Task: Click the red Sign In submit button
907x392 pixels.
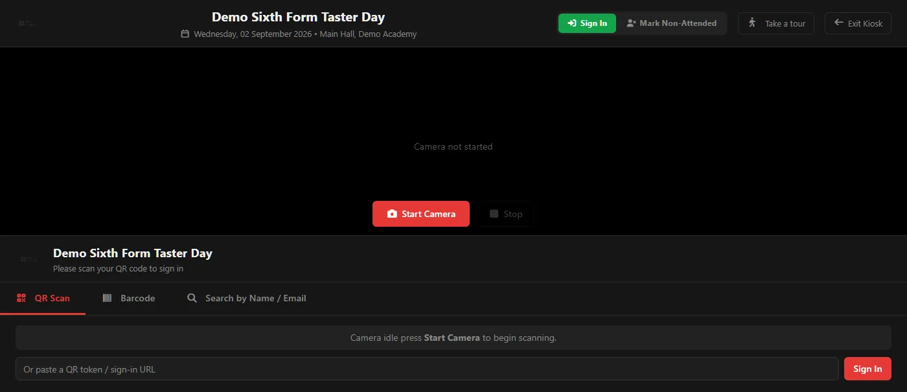Action: click(x=867, y=369)
